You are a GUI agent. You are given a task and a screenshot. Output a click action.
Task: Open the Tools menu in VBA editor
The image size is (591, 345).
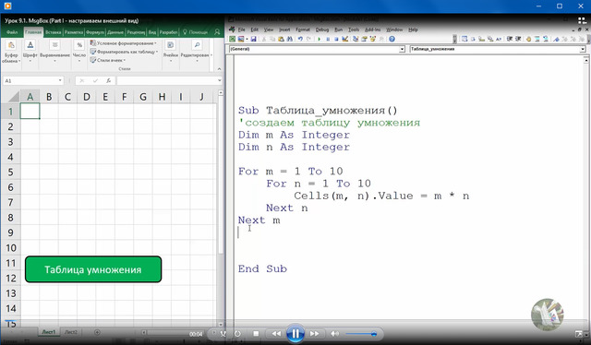click(x=354, y=30)
